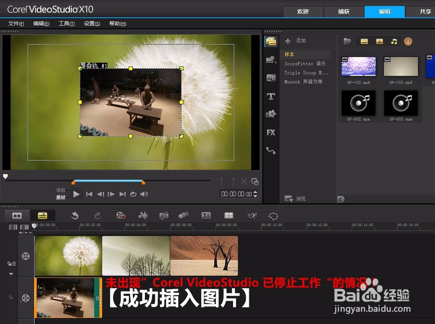Click the timecode stepper arrows
Image resolution: width=435 pixels, height=324 pixels.
[255, 194]
